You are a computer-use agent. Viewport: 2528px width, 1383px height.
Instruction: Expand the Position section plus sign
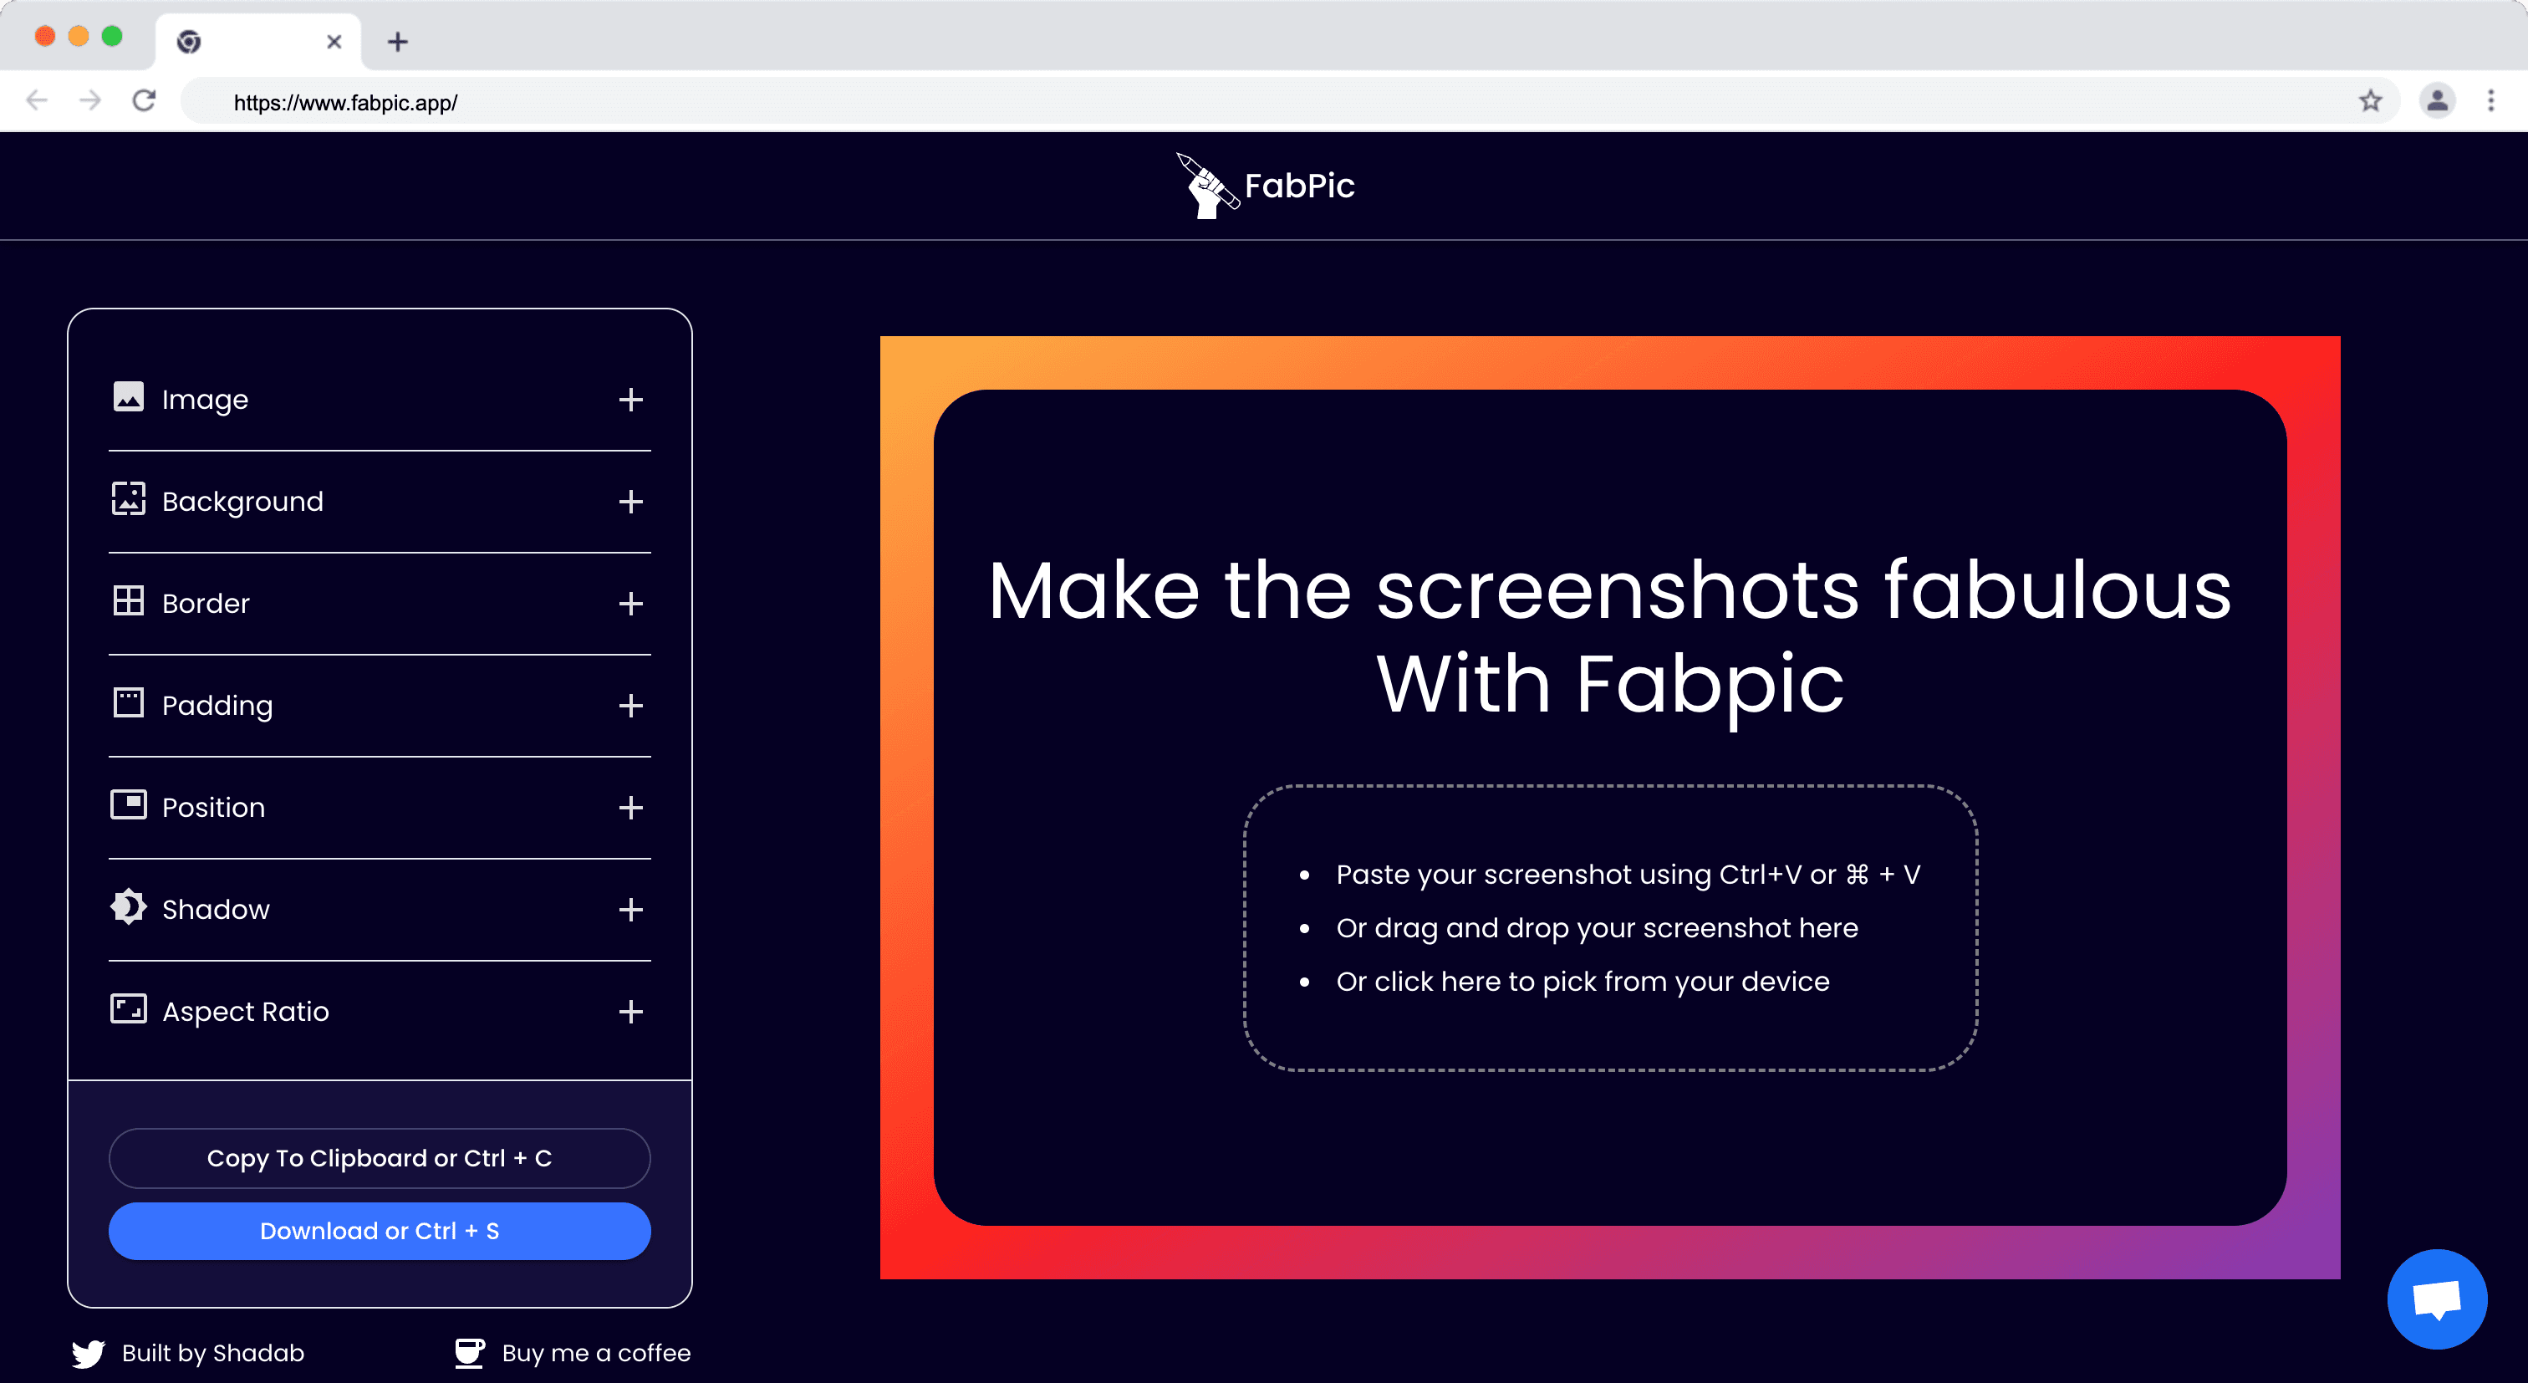pyautogui.click(x=631, y=808)
